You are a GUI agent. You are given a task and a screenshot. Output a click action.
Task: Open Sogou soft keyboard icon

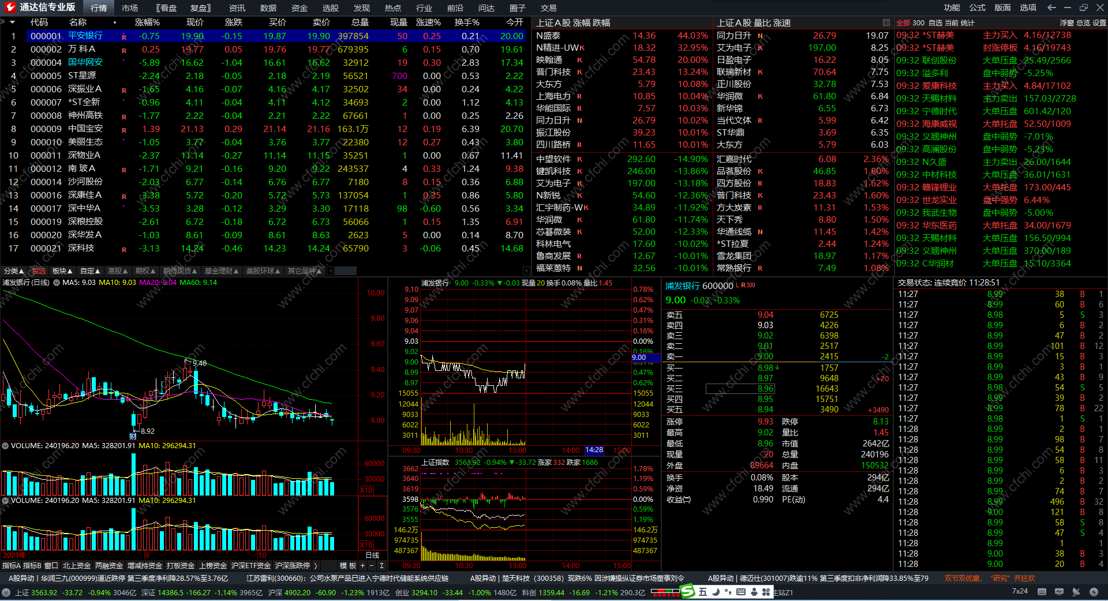[741, 592]
